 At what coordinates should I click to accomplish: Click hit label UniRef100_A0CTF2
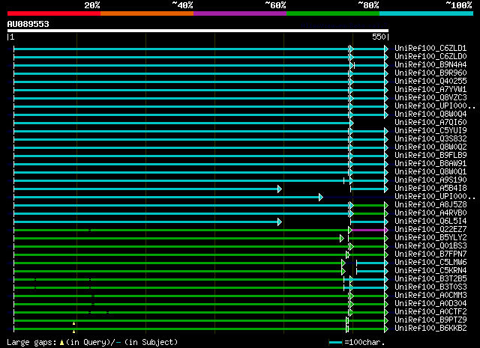[x=430, y=312]
